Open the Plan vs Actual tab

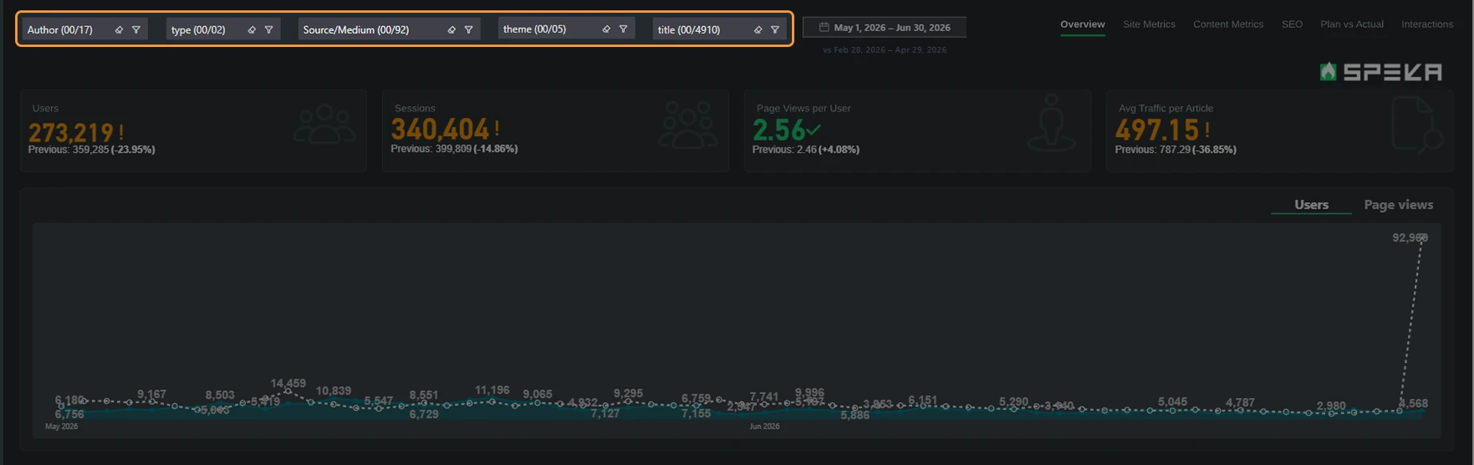coord(1352,25)
